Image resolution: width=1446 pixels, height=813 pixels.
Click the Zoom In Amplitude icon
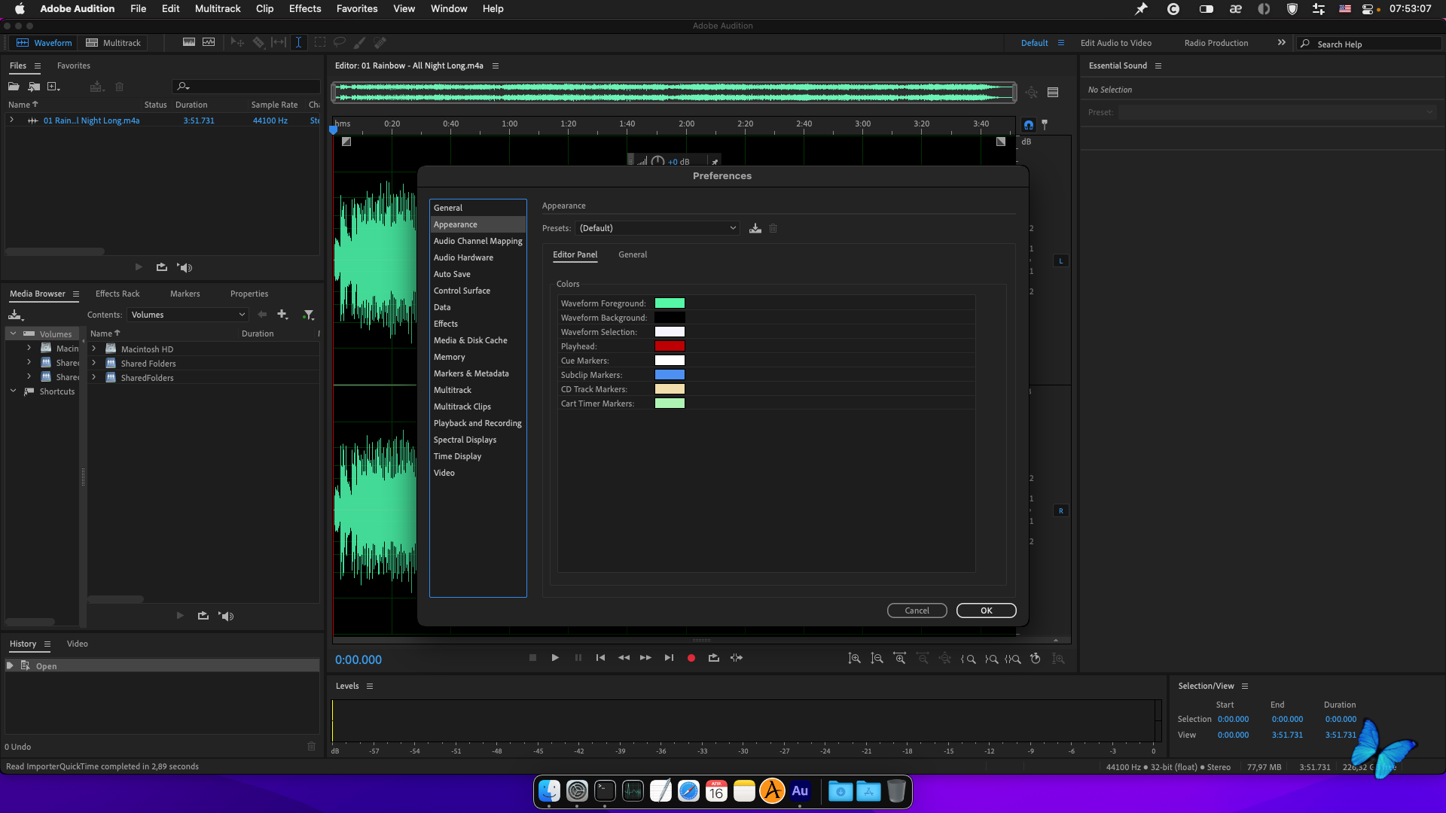[854, 658]
